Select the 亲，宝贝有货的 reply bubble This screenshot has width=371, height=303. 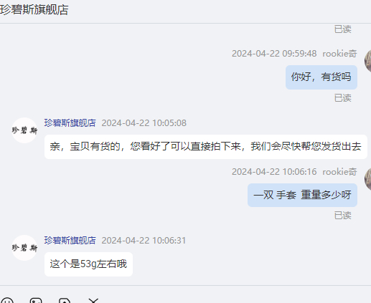click(x=206, y=147)
